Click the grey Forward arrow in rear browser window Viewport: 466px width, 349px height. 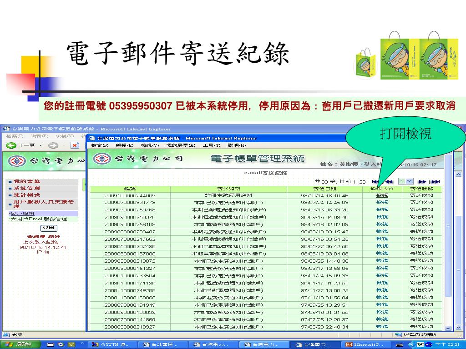[53, 145]
